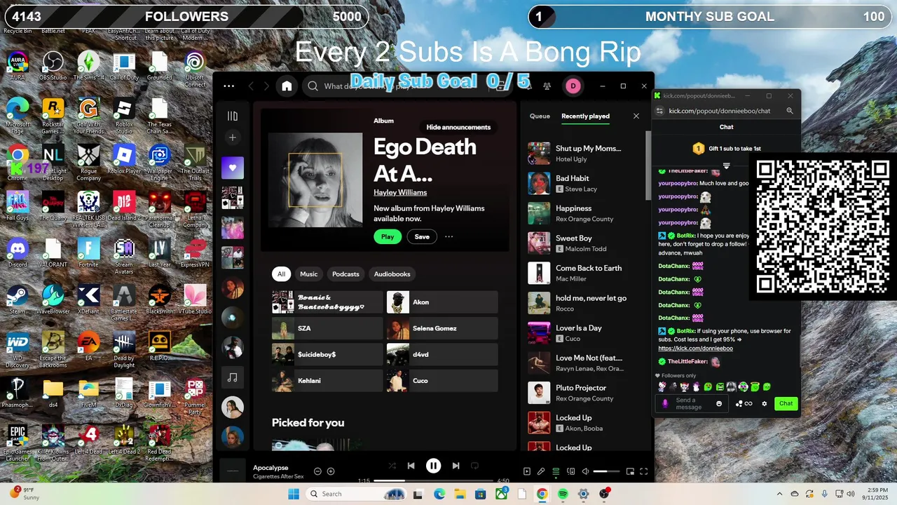Switch to the Recently played tab
Screen dimensions: 897x505
click(x=585, y=116)
